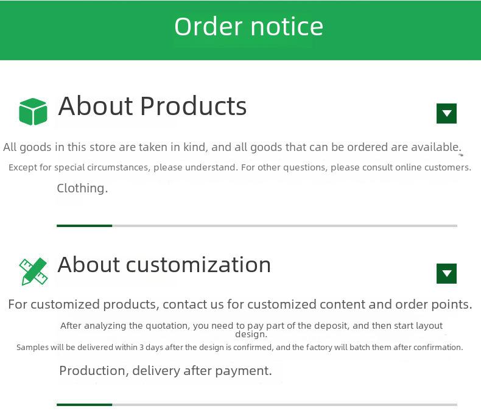
Task: Click the green box icon beside About Products
Action: pos(33,111)
